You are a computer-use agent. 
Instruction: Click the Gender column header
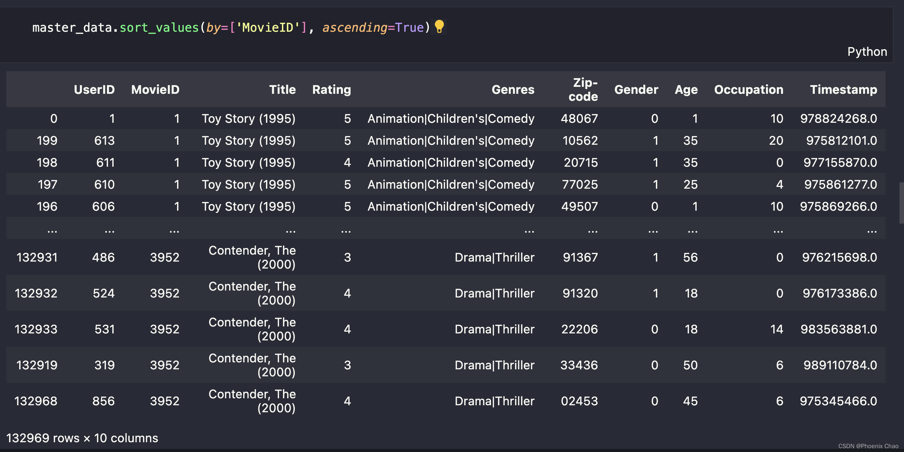[x=636, y=90]
